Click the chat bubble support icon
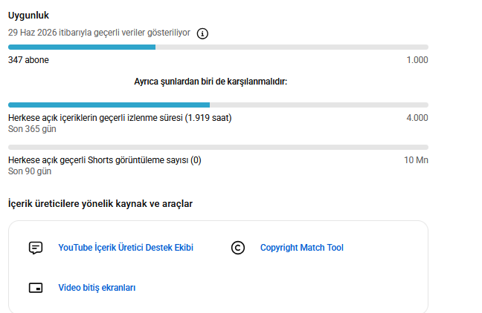This screenshot has height=313, width=482. (36, 248)
